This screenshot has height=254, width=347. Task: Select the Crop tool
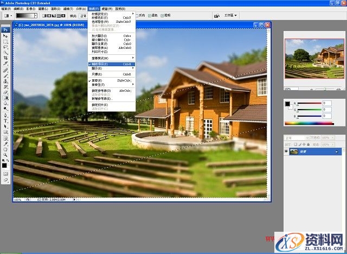[x=6, y=58]
